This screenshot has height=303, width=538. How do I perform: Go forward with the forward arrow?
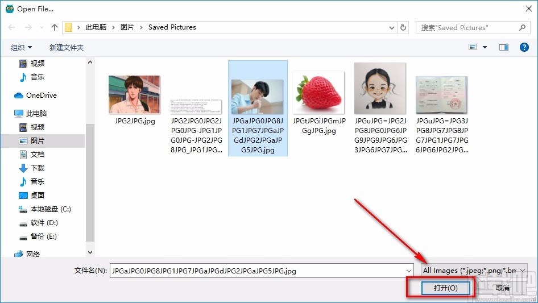click(28, 27)
